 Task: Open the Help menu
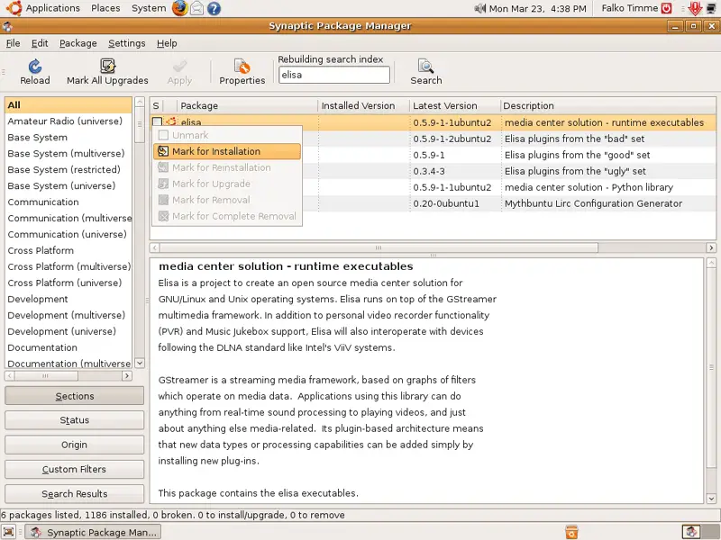click(x=167, y=43)
